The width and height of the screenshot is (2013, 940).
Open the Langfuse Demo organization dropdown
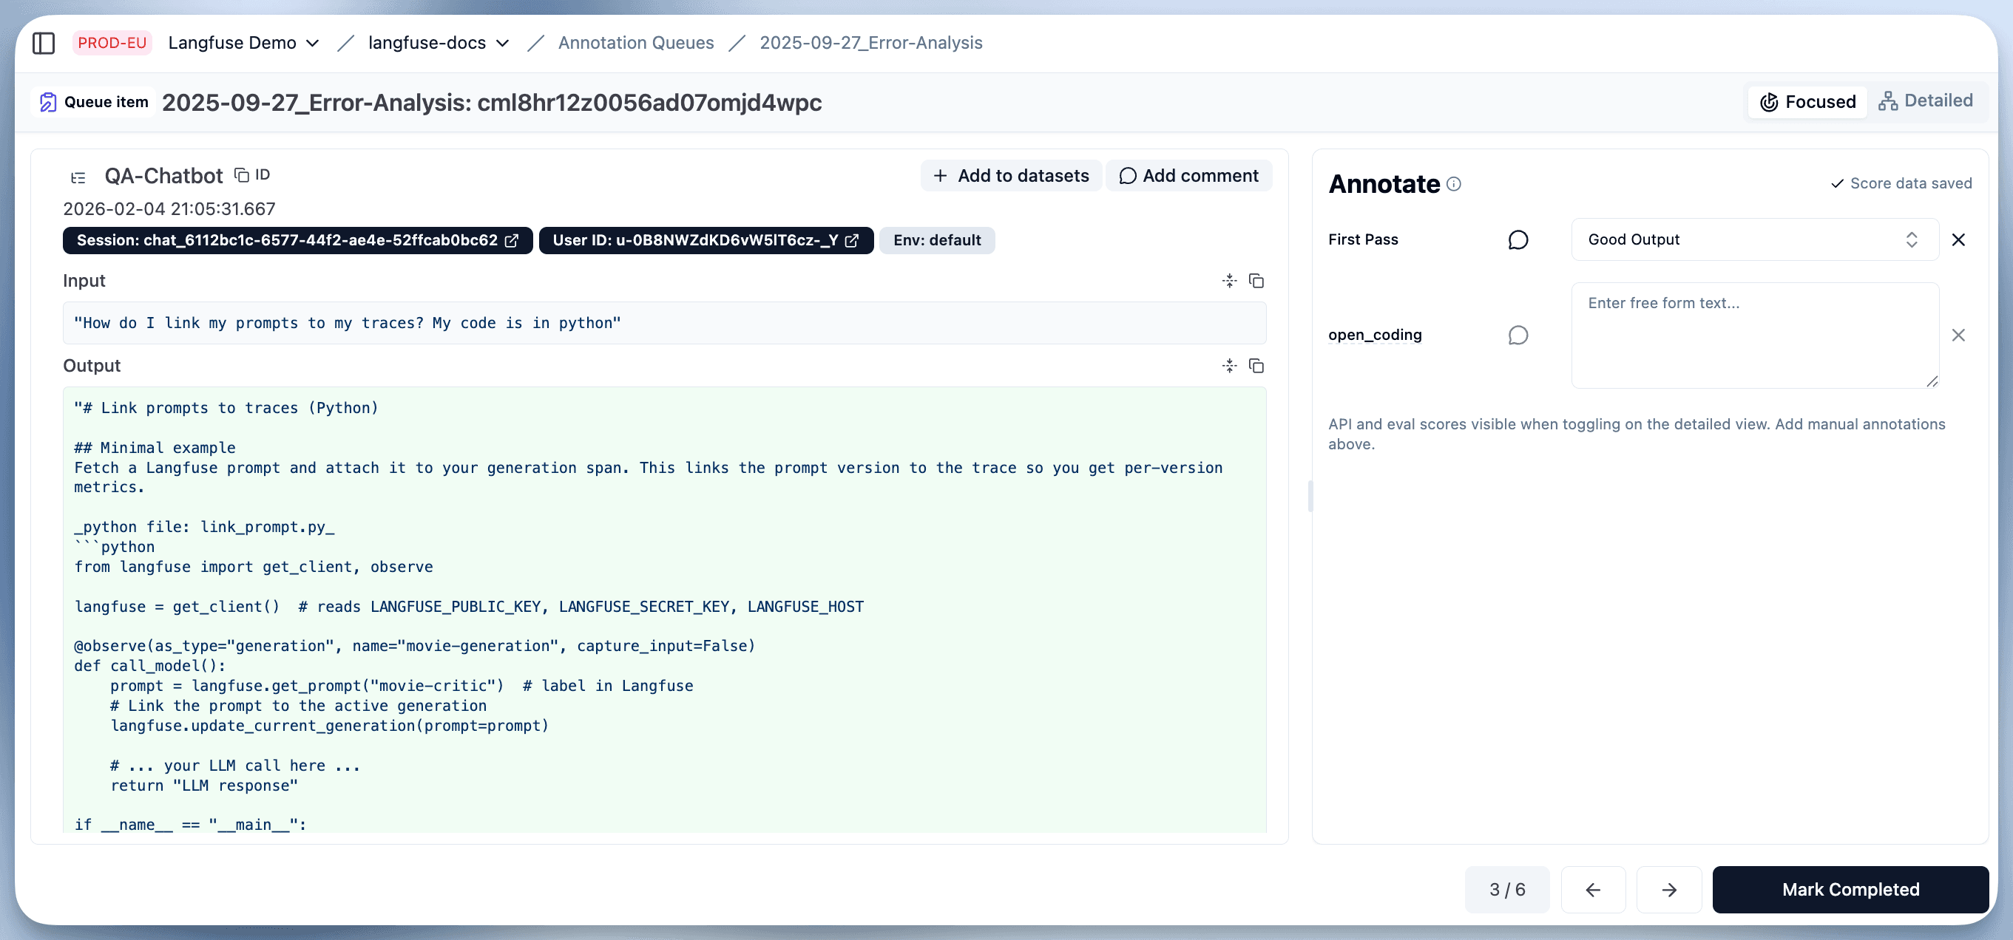pyautogui.click(x=244, y=43)
